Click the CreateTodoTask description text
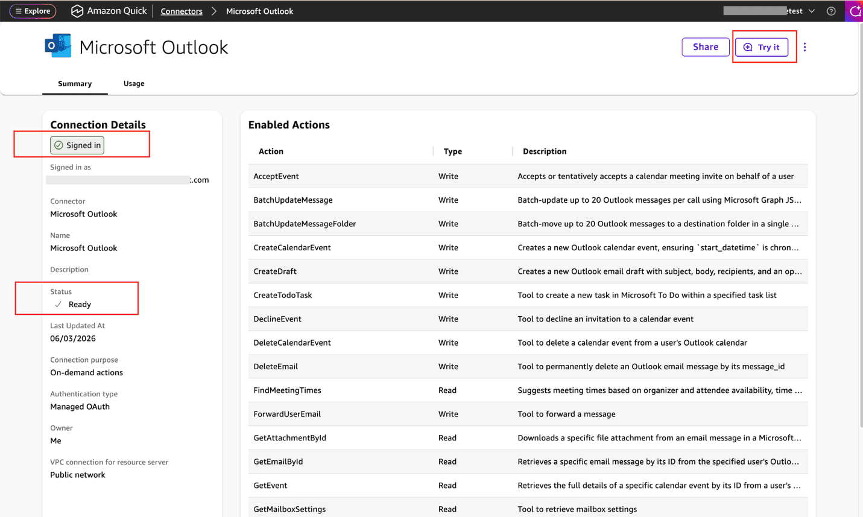863x517 pixels. pos(647,295)
